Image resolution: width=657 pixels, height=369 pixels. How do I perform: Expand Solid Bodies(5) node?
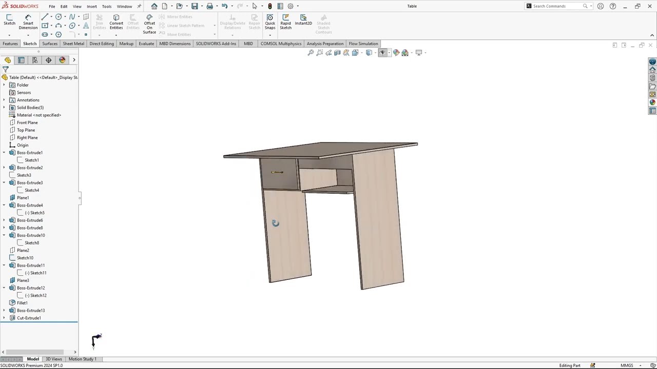point(4,108)
